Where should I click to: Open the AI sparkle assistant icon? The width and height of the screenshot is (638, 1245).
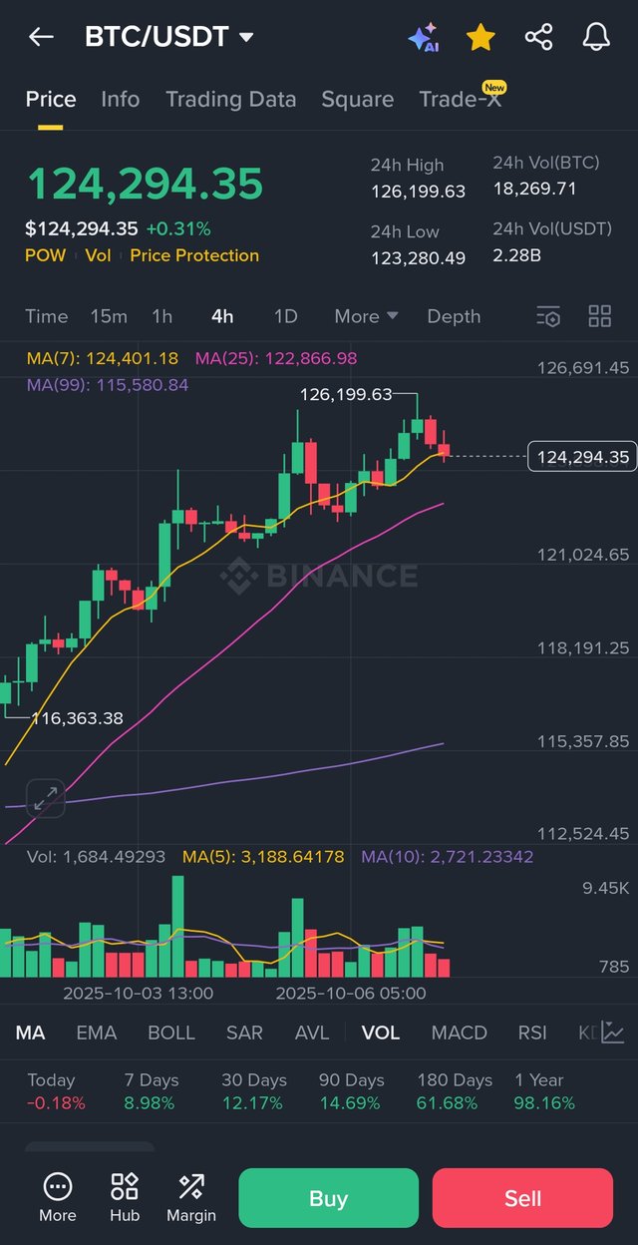point(424,38)
